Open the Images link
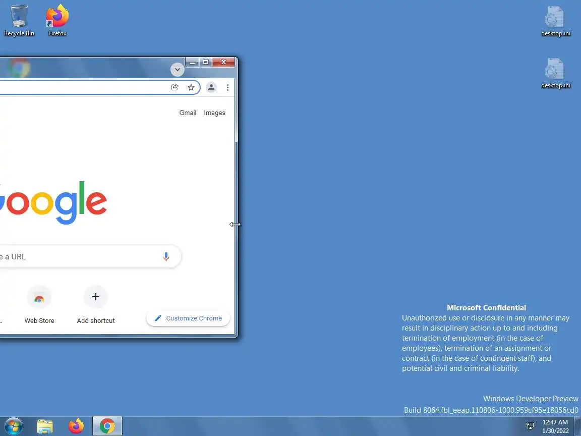 (x=214, y=113)
